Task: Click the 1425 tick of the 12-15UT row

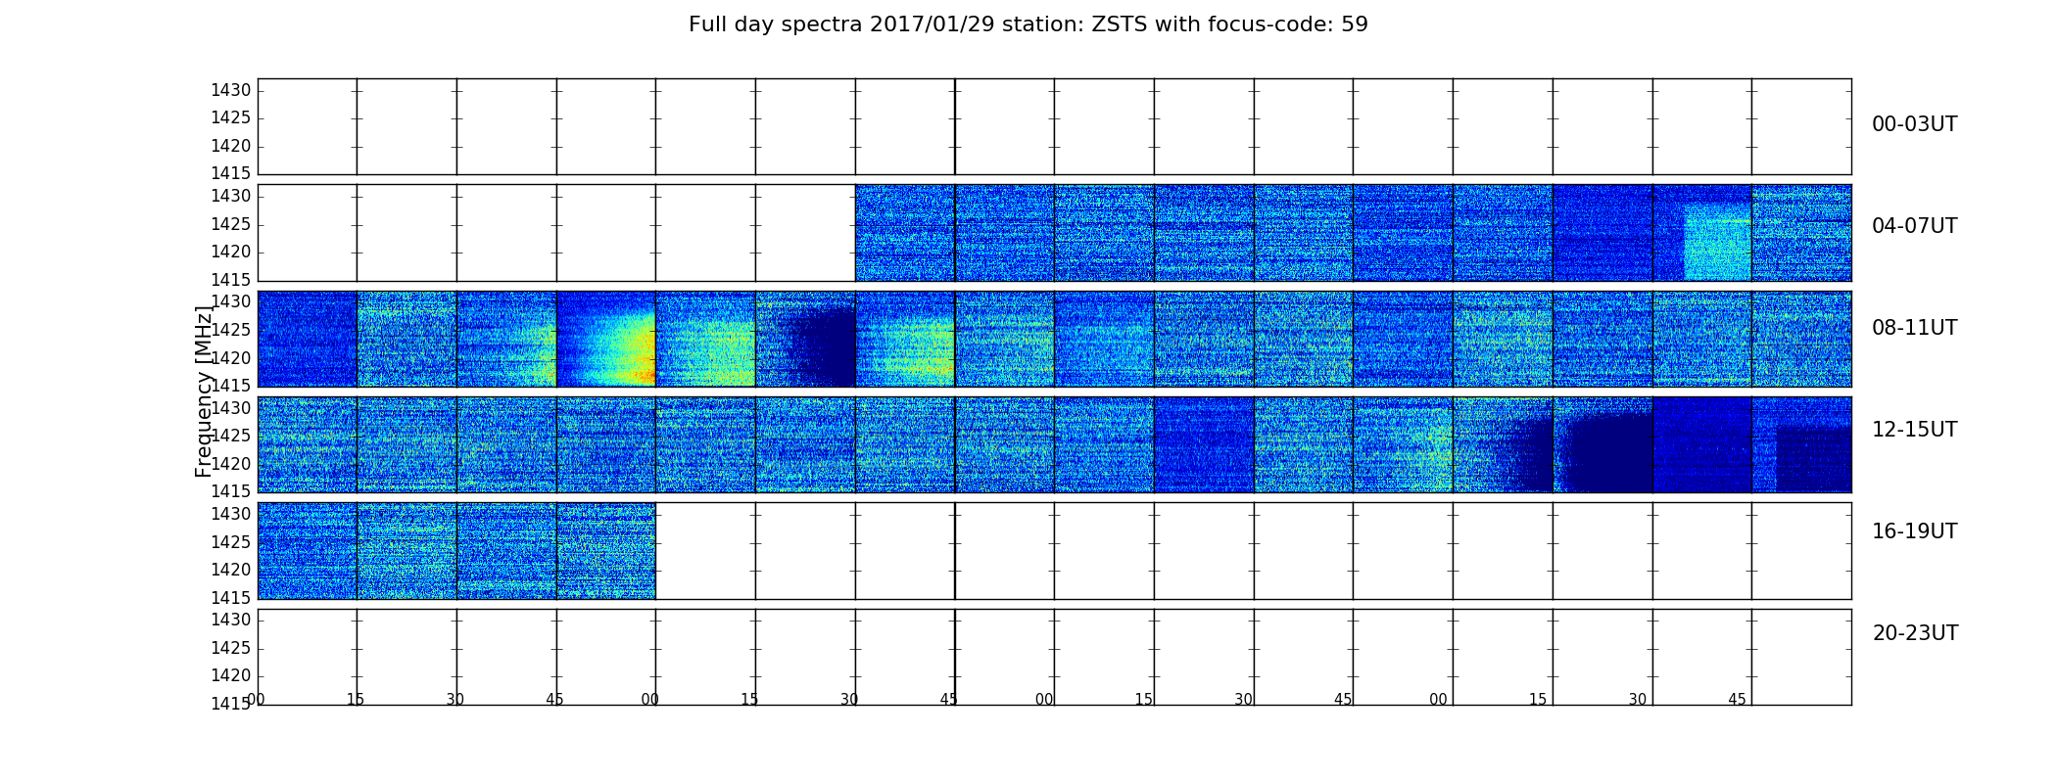Action: click(x=231, y=436)
